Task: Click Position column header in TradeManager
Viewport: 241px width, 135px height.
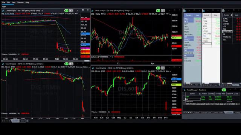Action: pyautogui.click(x=204, y=94)
